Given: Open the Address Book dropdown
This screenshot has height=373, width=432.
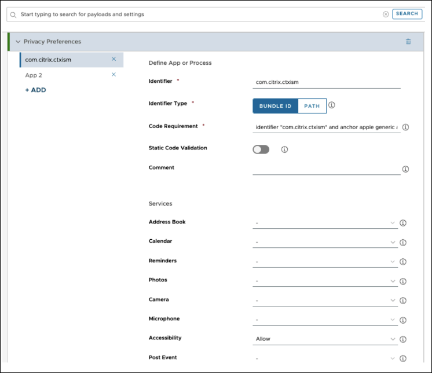Looking at the screenshot, I should (x=325, y=223).
